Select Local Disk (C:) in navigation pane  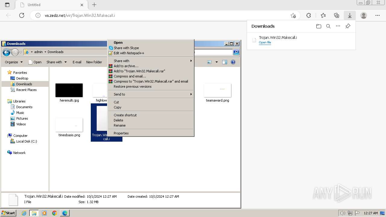[x=26, y=141]
